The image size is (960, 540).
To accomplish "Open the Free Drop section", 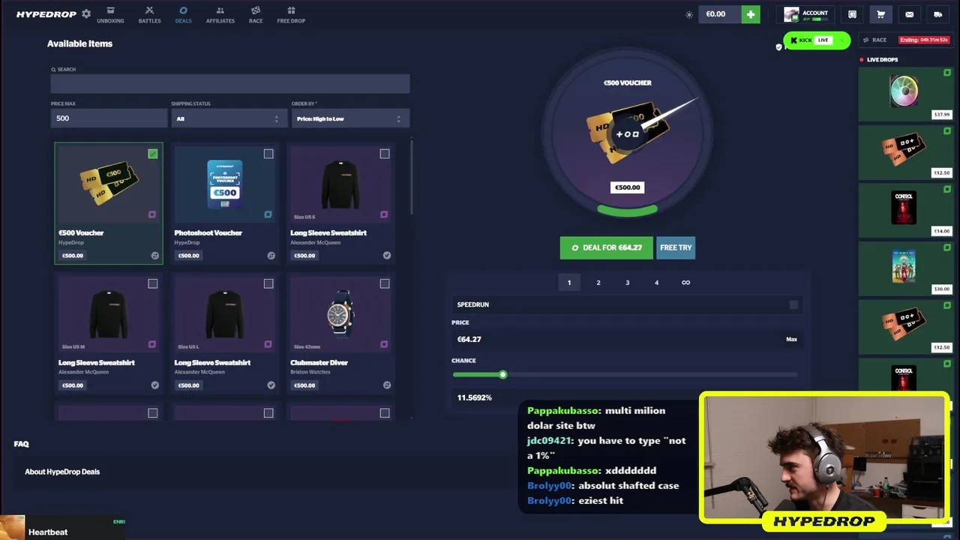I will coord(291,14).
